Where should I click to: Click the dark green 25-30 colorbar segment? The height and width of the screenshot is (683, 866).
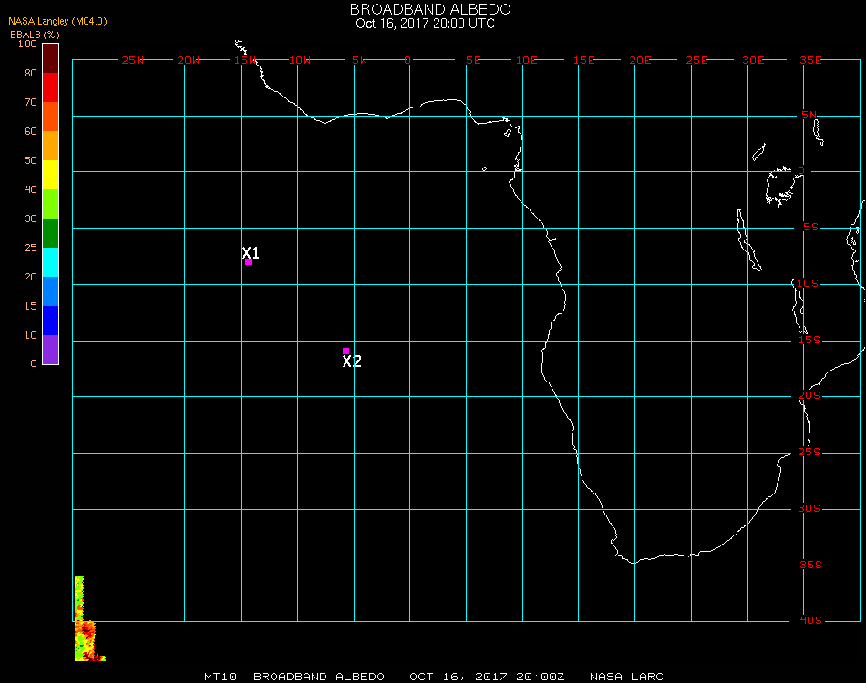[50, 233]
